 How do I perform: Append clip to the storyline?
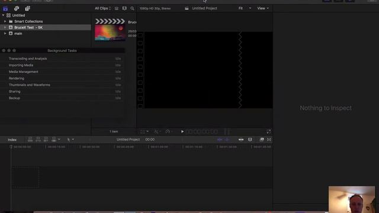click(x=46, y=140)
